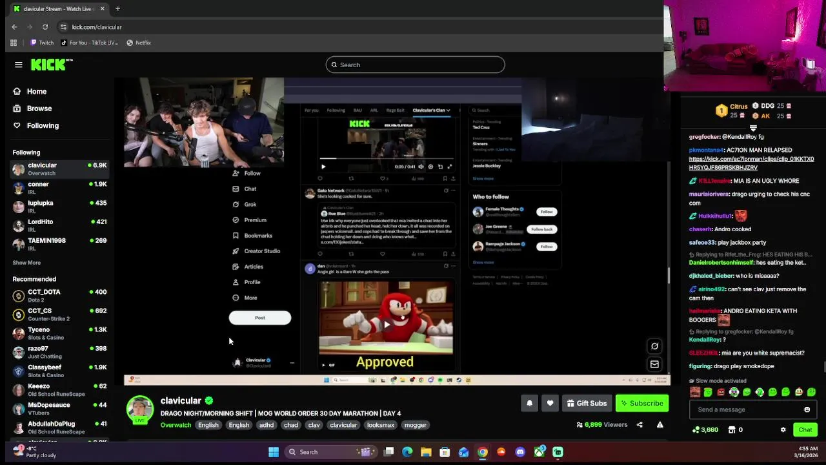Image resolution: width=826 pixels, height=465 pixels.
Task: Open luplupka's channel in sidebar
Action: (59, 207)
